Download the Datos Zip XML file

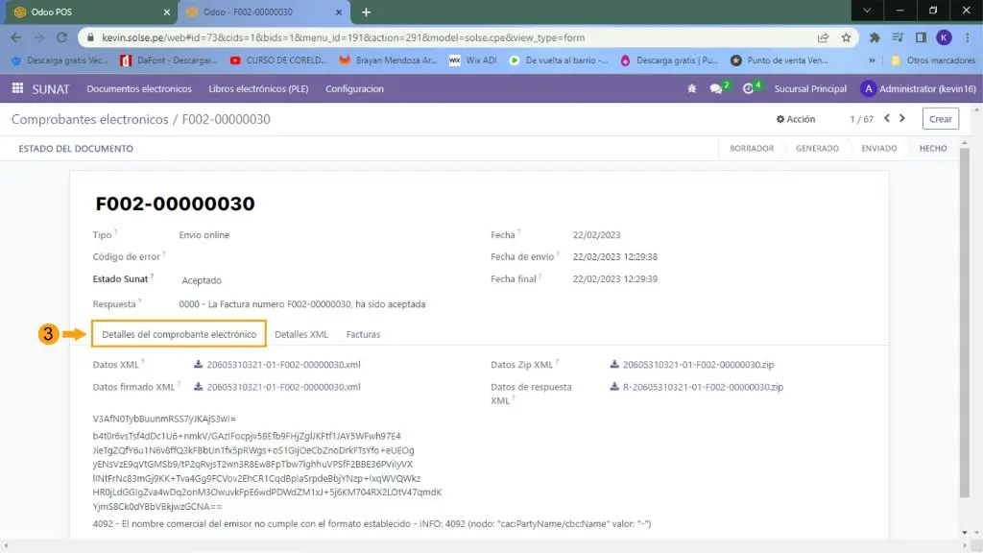click(698, 365)
